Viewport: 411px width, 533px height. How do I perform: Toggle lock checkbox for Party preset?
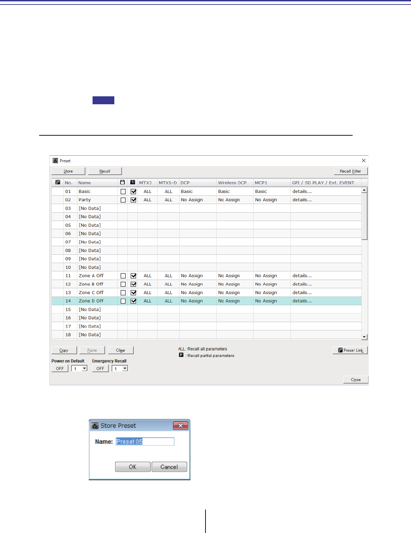[x=123, y=200]
